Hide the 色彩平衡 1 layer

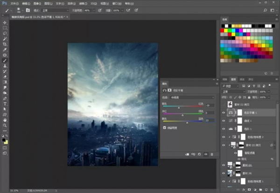pos(224,113)
